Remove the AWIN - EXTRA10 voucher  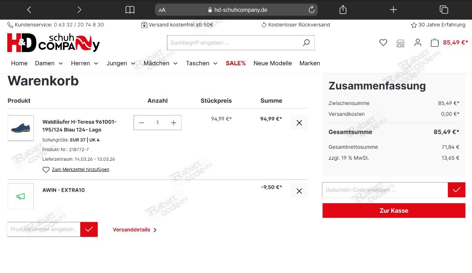(299, 190)
